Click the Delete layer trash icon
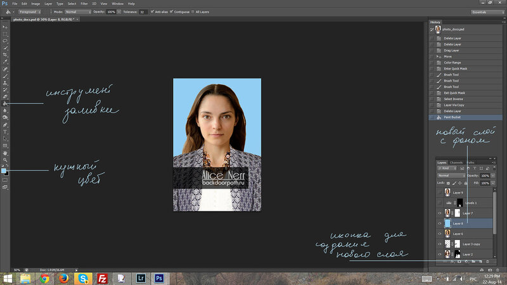Screen dimensions: 507x285 pos(487,262)
